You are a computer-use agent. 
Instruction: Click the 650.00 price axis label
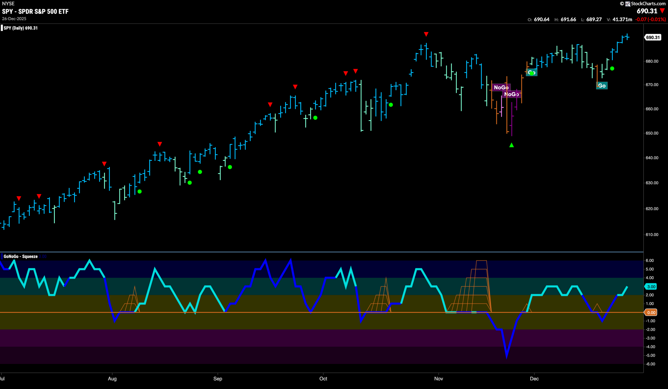pyautogui.click(x=652, y=133)
